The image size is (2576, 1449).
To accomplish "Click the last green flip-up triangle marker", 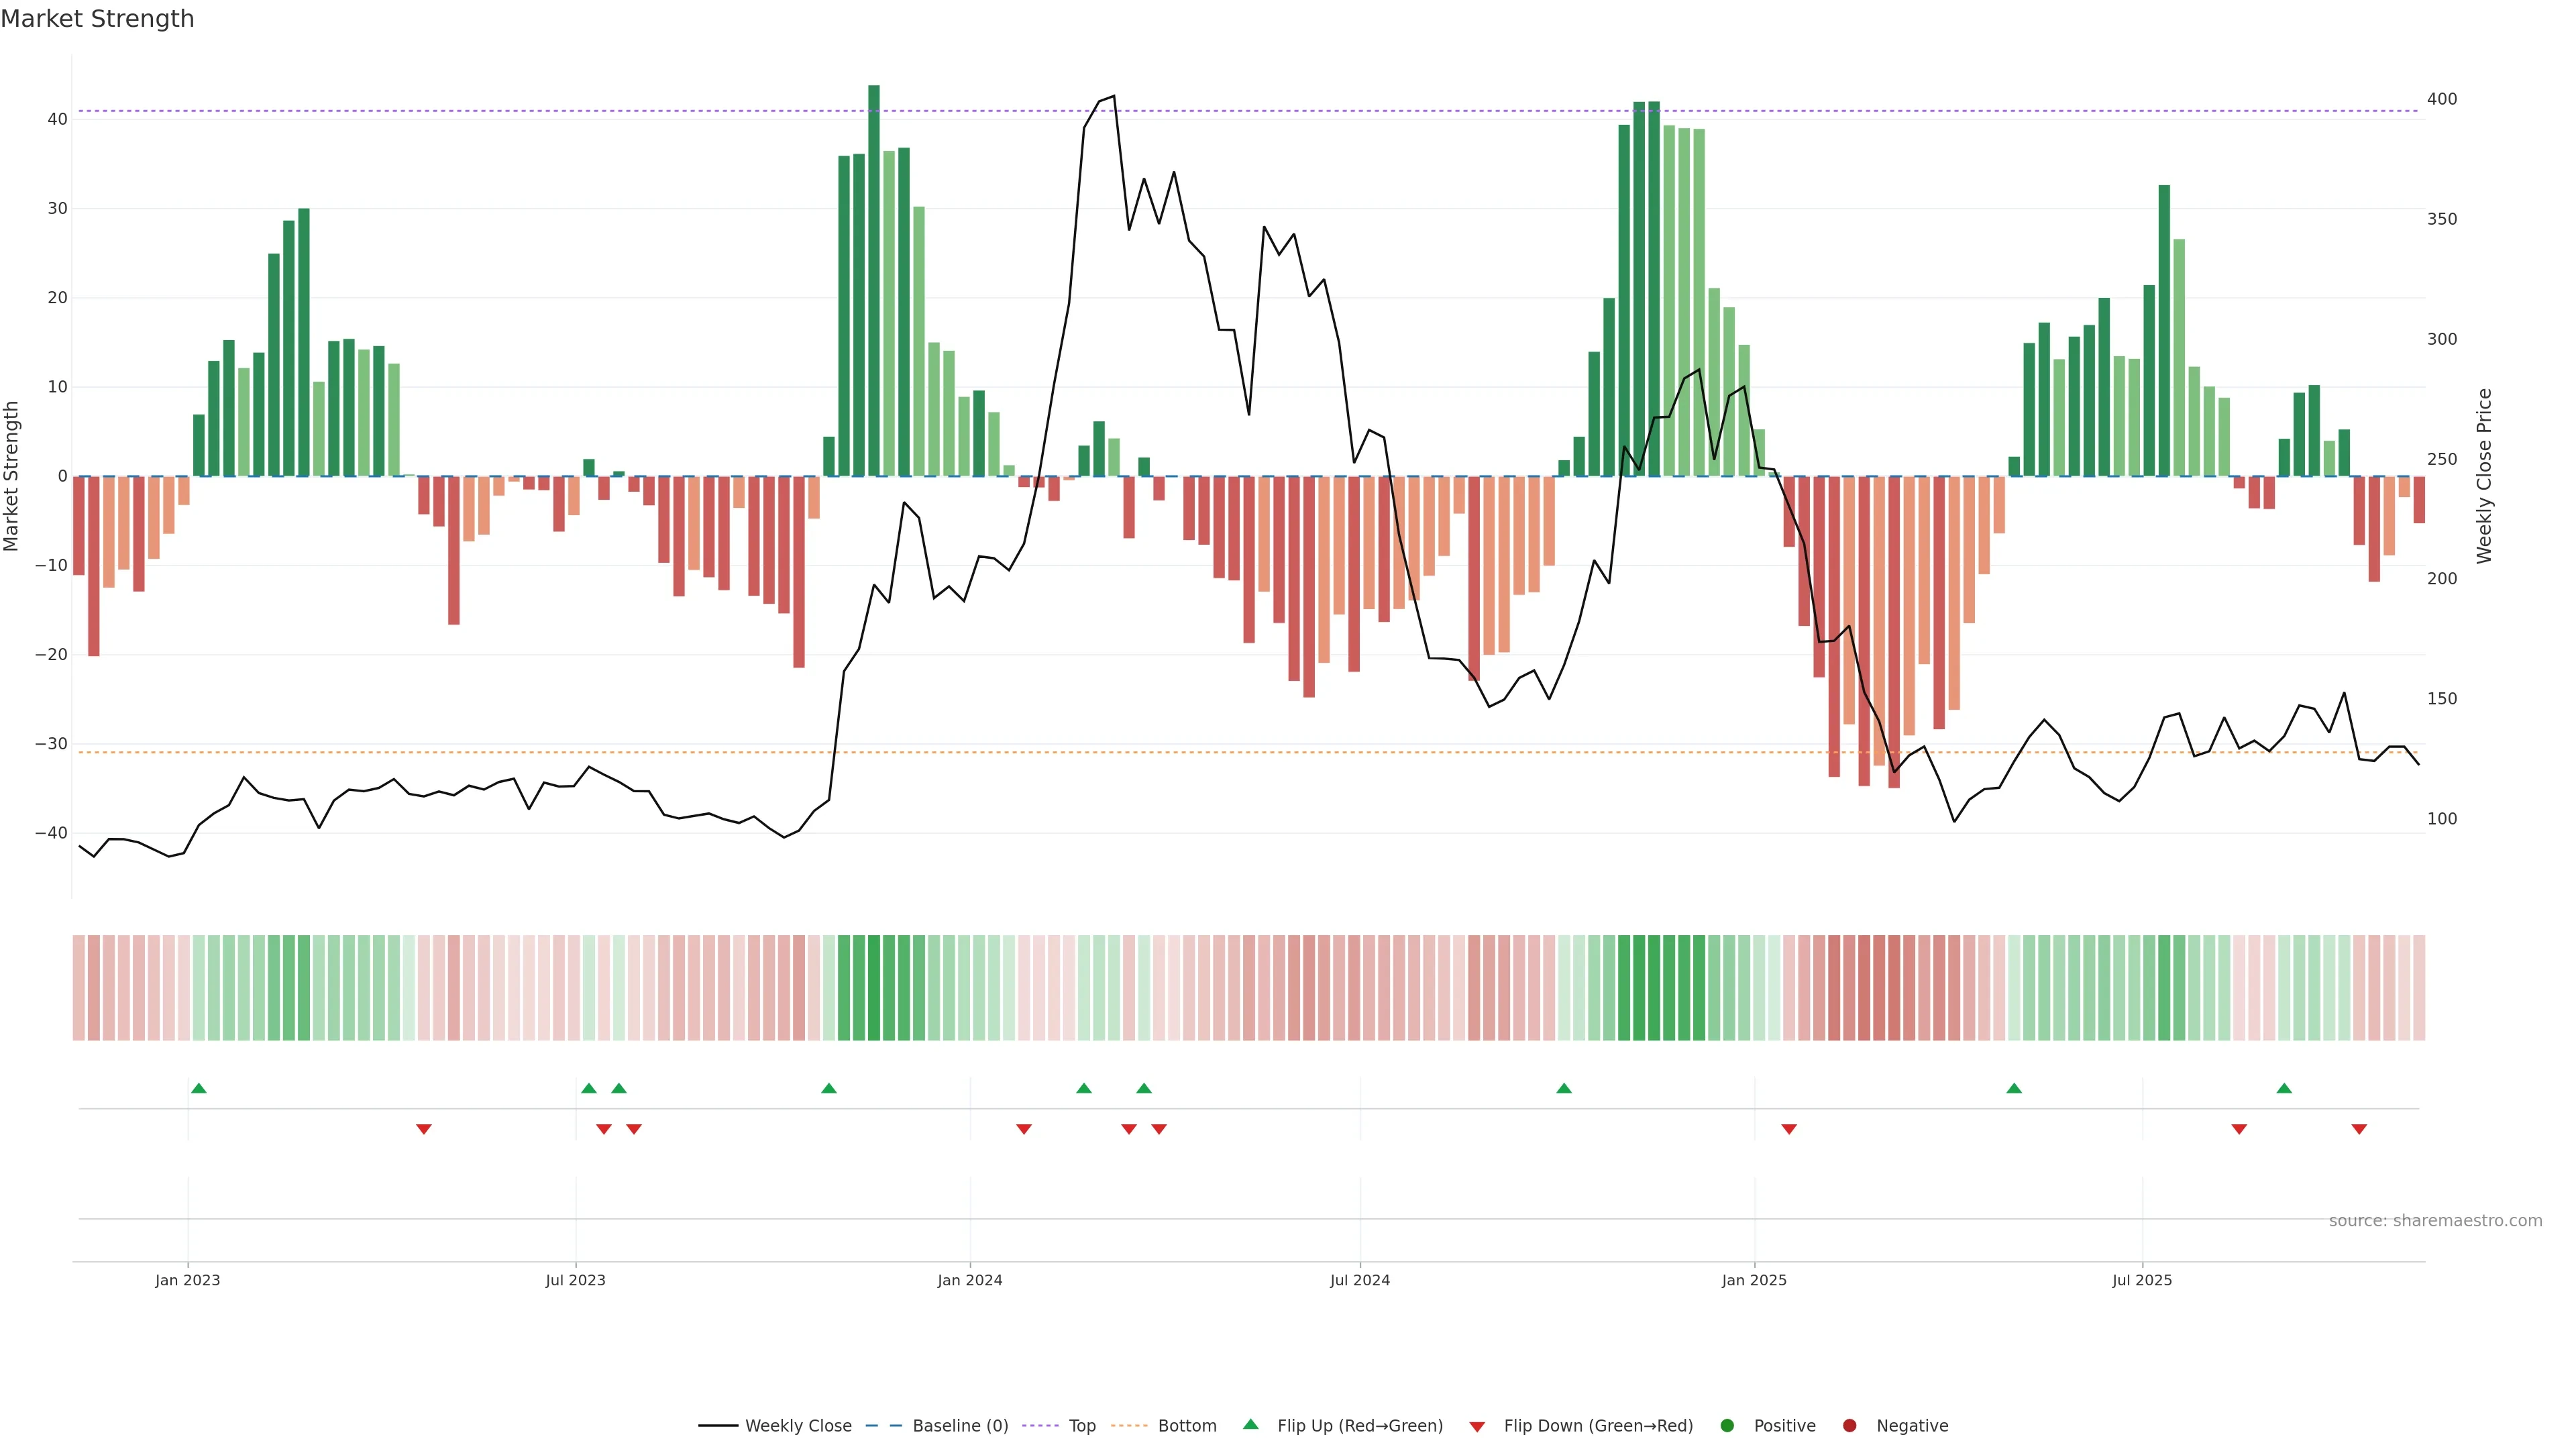I will [2284, 1088].
